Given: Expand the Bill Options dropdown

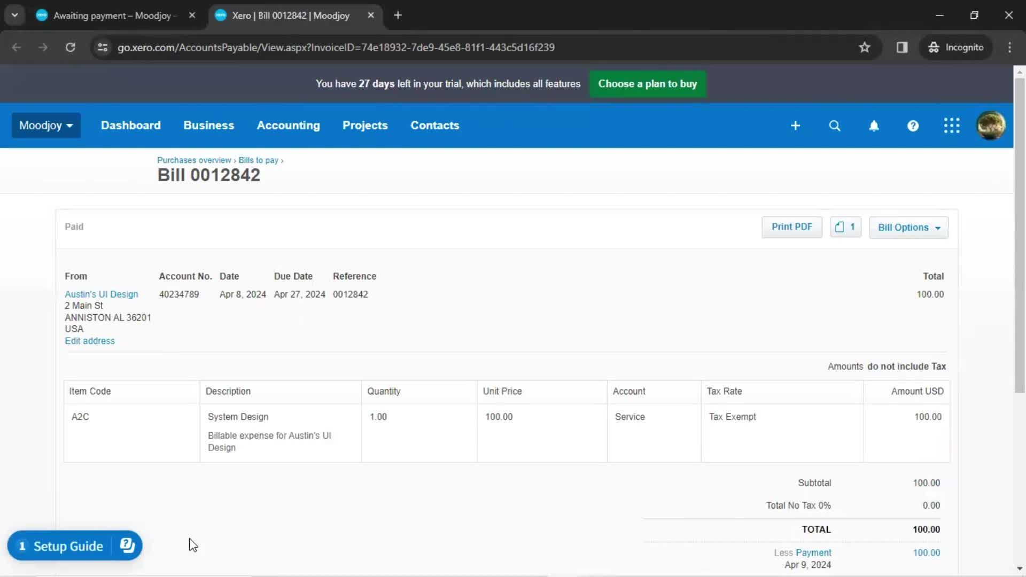Looking at the screenshot, I should pyautogui.click(x=908, y=228).
